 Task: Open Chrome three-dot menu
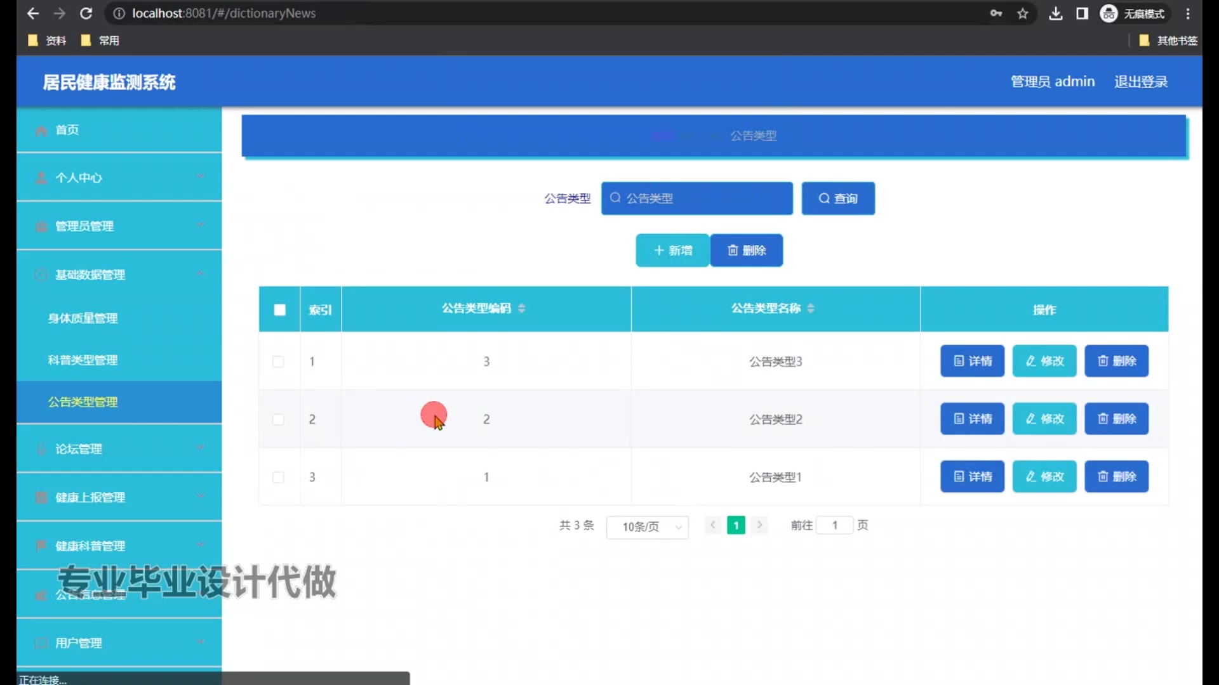[1188, 13]
